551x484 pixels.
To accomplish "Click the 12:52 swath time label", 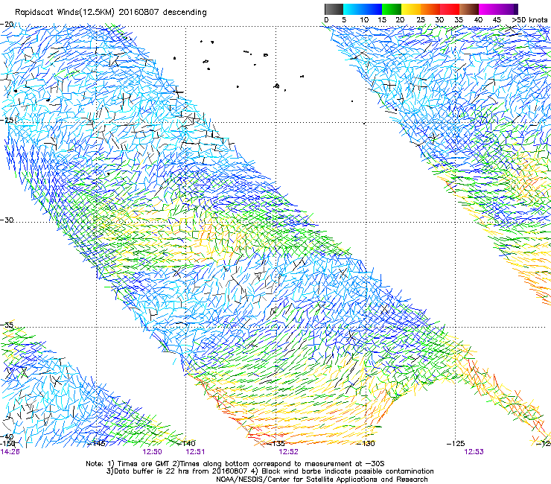I will point(288,452).
